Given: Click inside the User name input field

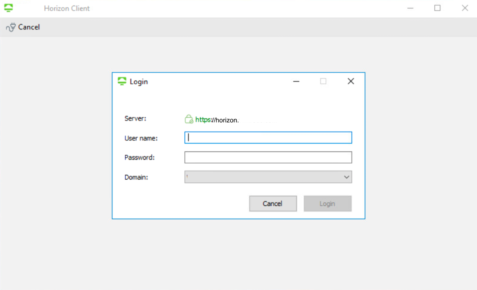Looking at the screenshot, I should [268, 137].
